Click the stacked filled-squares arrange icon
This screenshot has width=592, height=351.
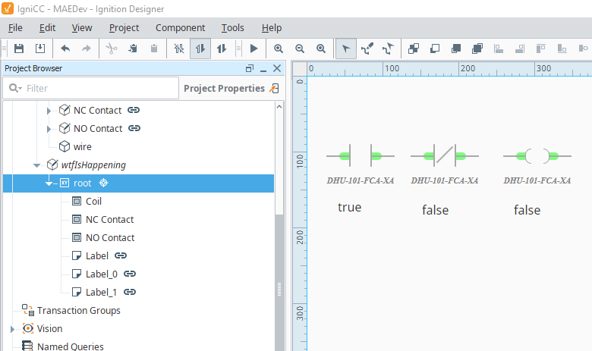coord(477,49)
